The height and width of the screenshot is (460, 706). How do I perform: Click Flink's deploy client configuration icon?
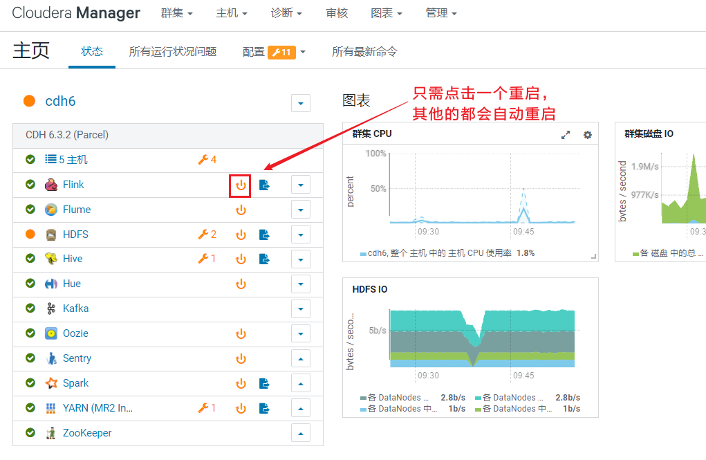[264, 185]
